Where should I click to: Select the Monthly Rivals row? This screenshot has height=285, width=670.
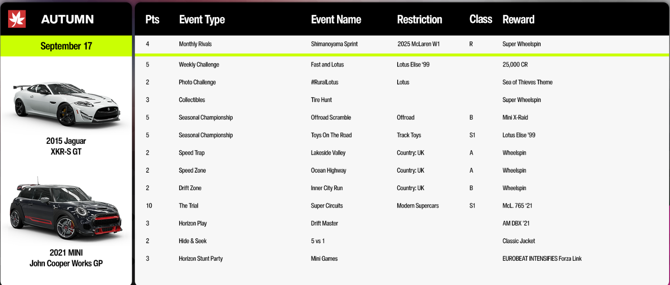tap(402, 44)
